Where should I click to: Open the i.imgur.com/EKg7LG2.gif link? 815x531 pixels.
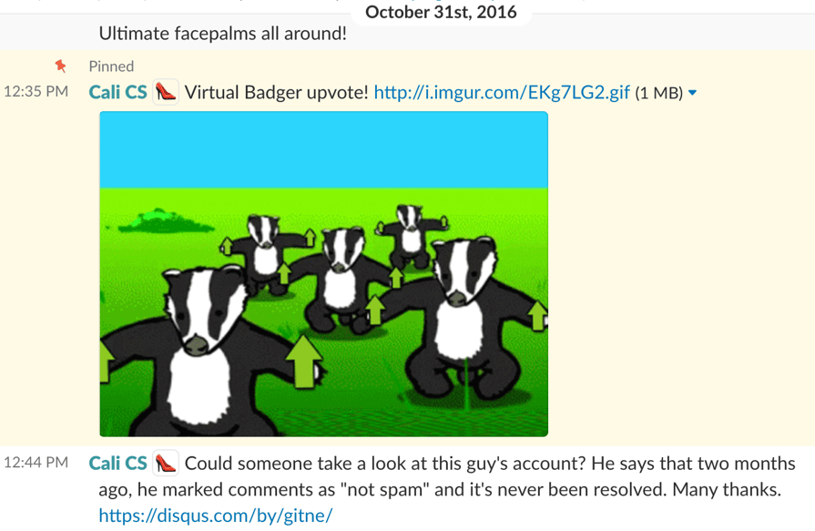(x=502, y=93)
